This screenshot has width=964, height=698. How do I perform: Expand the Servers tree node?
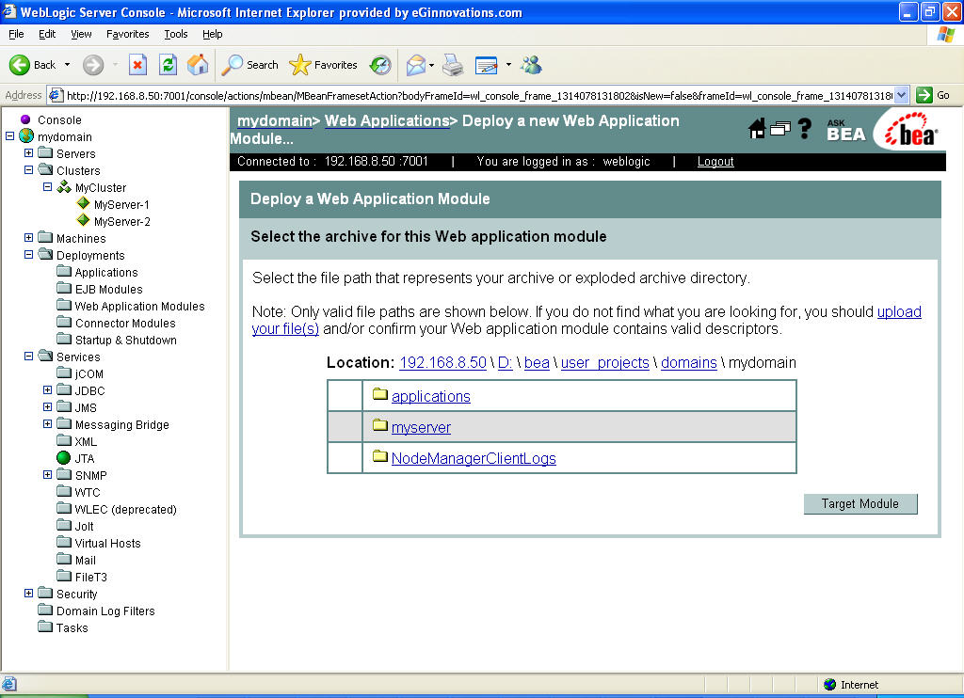point(28,152)
